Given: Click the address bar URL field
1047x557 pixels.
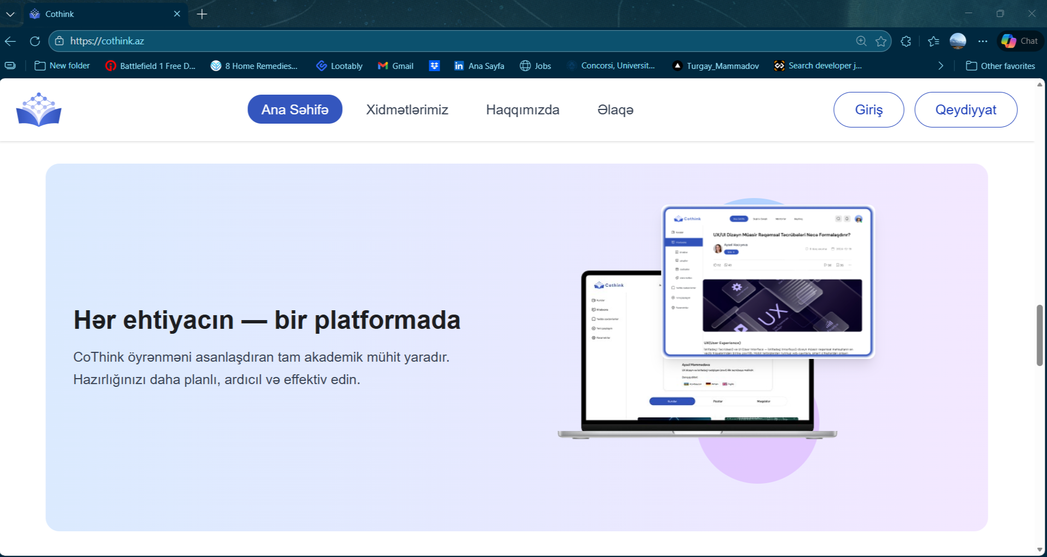Looking at the screenshot, I should point(438,41).
